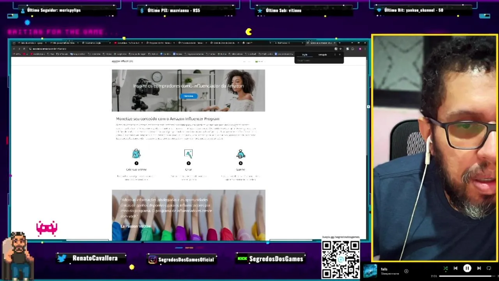499x281 pixels.
Task: Skip to the next Spotify track
Action: click(479, 268)
